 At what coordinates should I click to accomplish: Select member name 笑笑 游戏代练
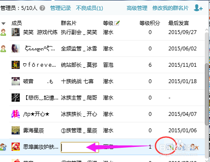40,32
